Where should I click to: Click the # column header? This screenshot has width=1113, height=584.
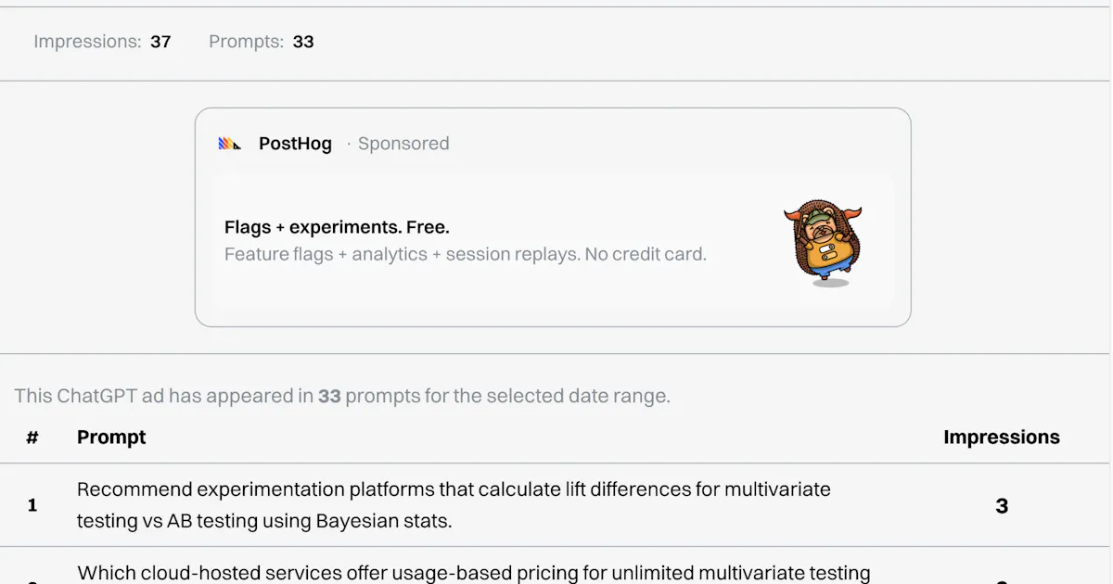point(32,438)
